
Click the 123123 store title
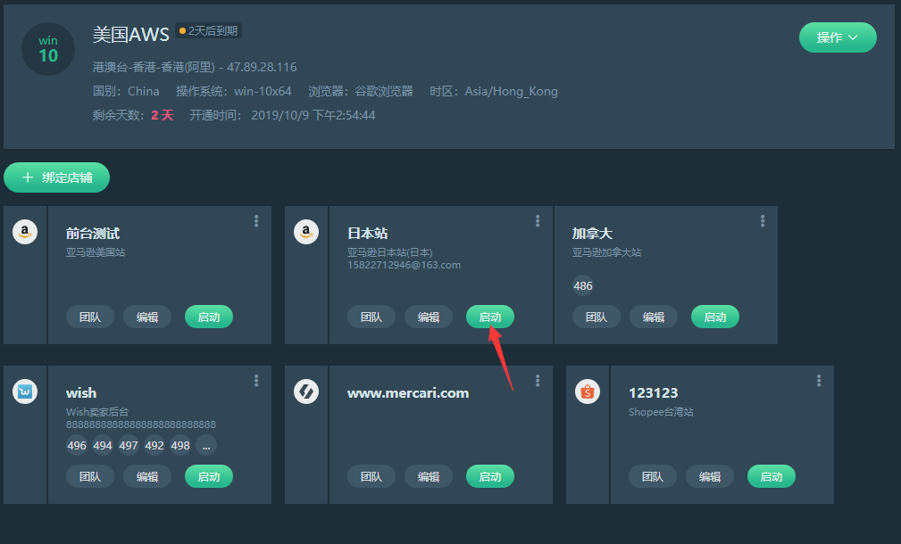tap(653, 392)
